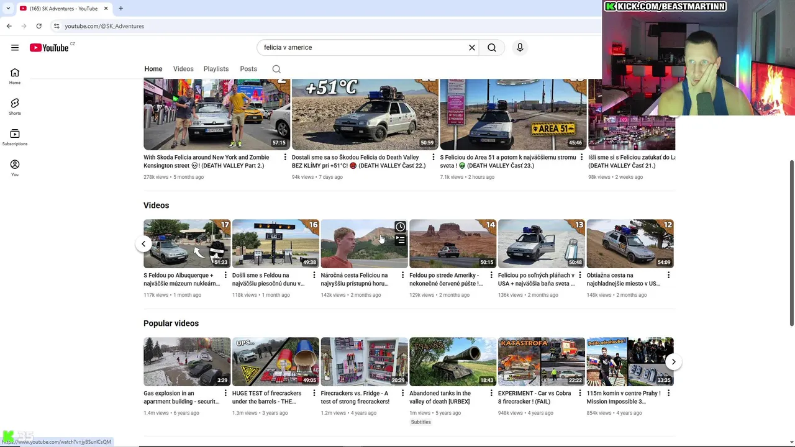Search within channel using magnifier icon

(276, 69)
